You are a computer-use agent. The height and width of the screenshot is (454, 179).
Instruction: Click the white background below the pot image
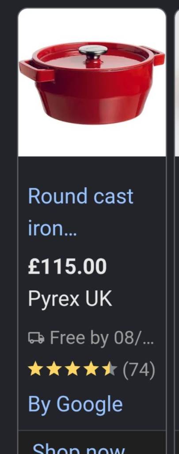point(92,141)
